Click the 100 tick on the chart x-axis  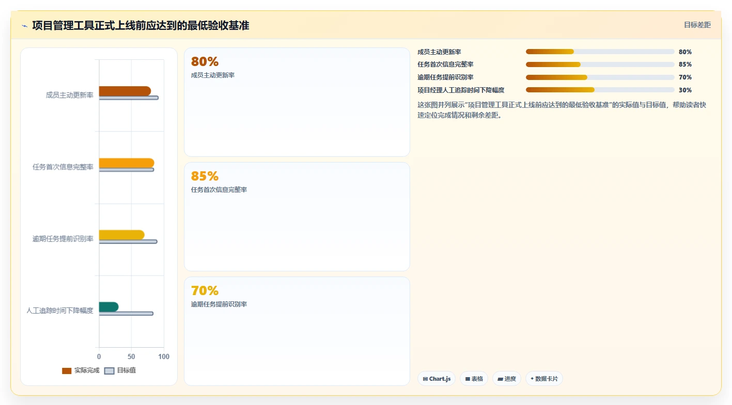click(164, 357)
